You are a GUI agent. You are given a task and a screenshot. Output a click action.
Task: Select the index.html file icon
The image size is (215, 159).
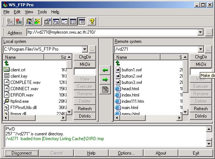pyautogui.click(x=118, y=95)
